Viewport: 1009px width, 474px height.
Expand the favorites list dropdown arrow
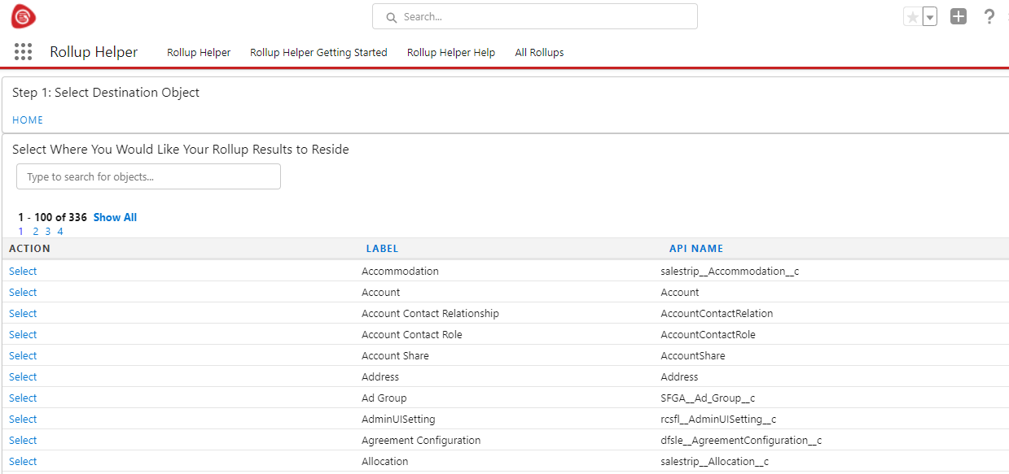(x=930, y=17)
